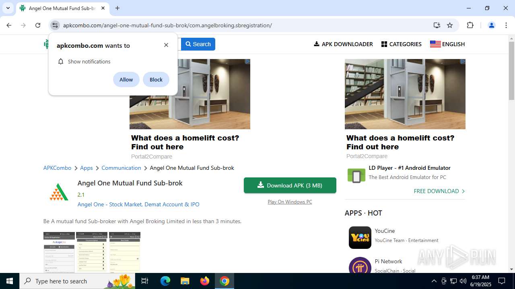
Task: Open LD Player - #1 Android Emulator title
Action: point(410,168)
